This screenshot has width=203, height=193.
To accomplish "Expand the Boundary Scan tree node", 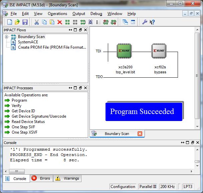I will point(6,37).
